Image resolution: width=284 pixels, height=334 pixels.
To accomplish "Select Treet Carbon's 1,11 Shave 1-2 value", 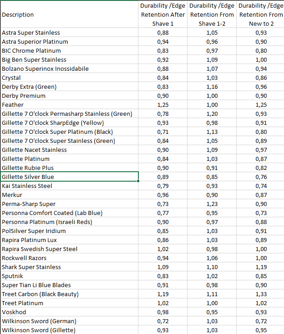I will click(x=212, y=294).
